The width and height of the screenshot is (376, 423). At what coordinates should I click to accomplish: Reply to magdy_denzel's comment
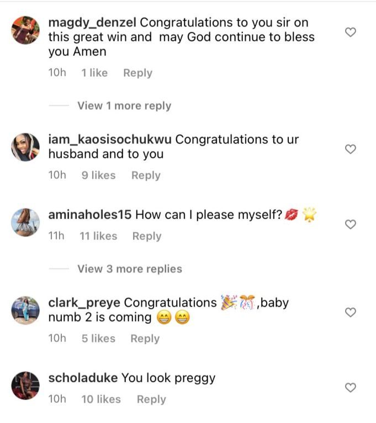coord(137,73)
